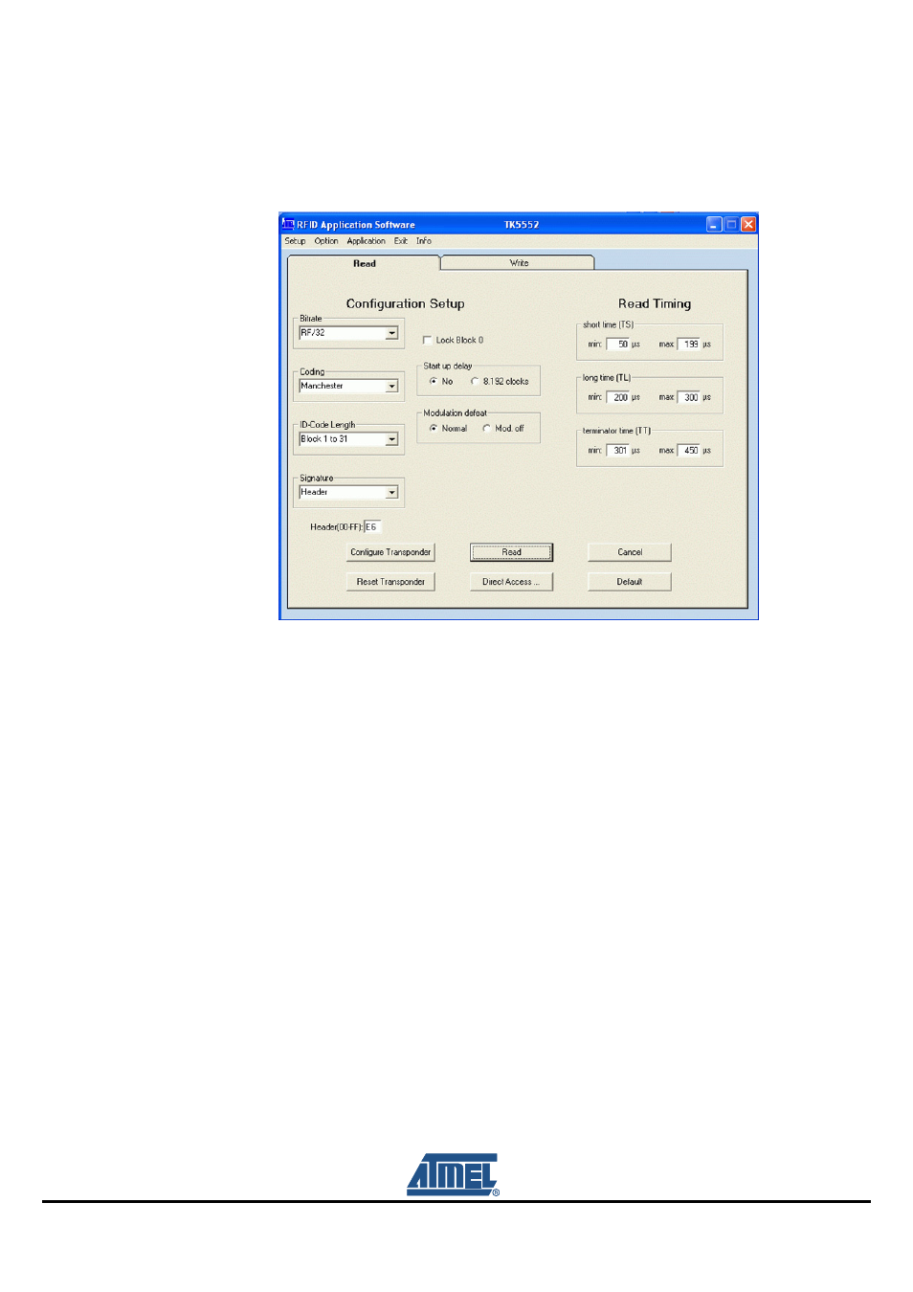Select 'No' for Start up delay

pyautogui.click(x=434, y=381)
